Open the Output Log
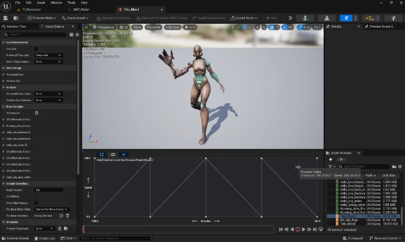 pos(45,238)
